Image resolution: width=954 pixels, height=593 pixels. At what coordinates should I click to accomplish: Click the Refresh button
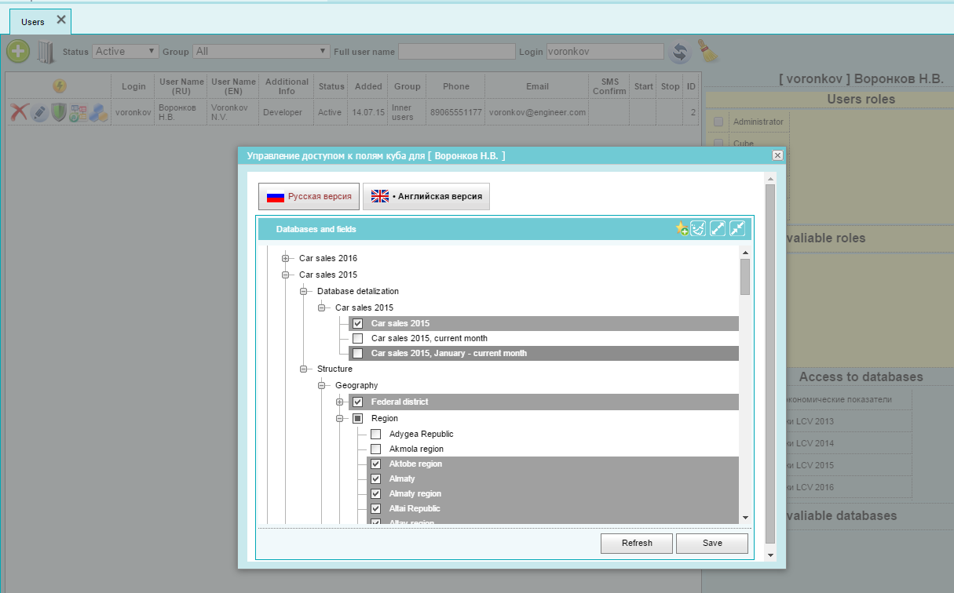coord(637,543)
